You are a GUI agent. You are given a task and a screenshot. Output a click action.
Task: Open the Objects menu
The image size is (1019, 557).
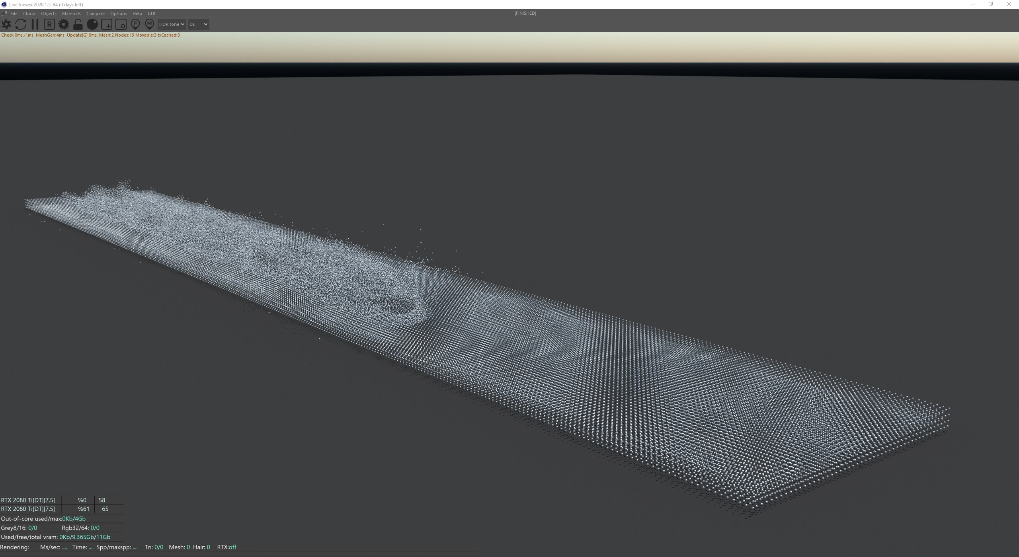[x=49, y=14]
